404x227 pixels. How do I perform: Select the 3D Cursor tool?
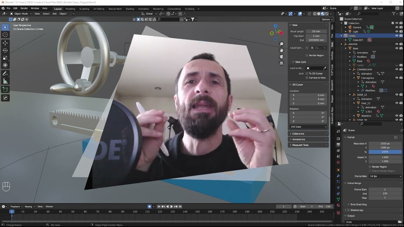point(5,35)
